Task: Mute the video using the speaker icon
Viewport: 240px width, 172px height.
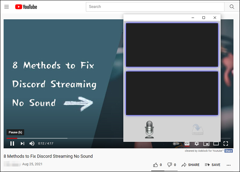Action: (x=32, y=143)
